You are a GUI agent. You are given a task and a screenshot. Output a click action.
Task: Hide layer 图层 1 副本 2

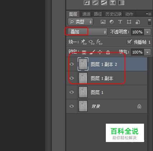72,64
